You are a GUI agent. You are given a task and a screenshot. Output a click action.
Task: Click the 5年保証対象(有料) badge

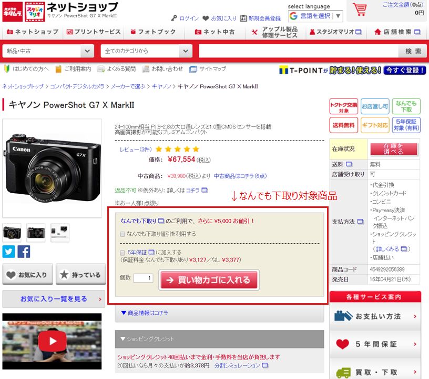pyautogui.click(x=406, y=125)
